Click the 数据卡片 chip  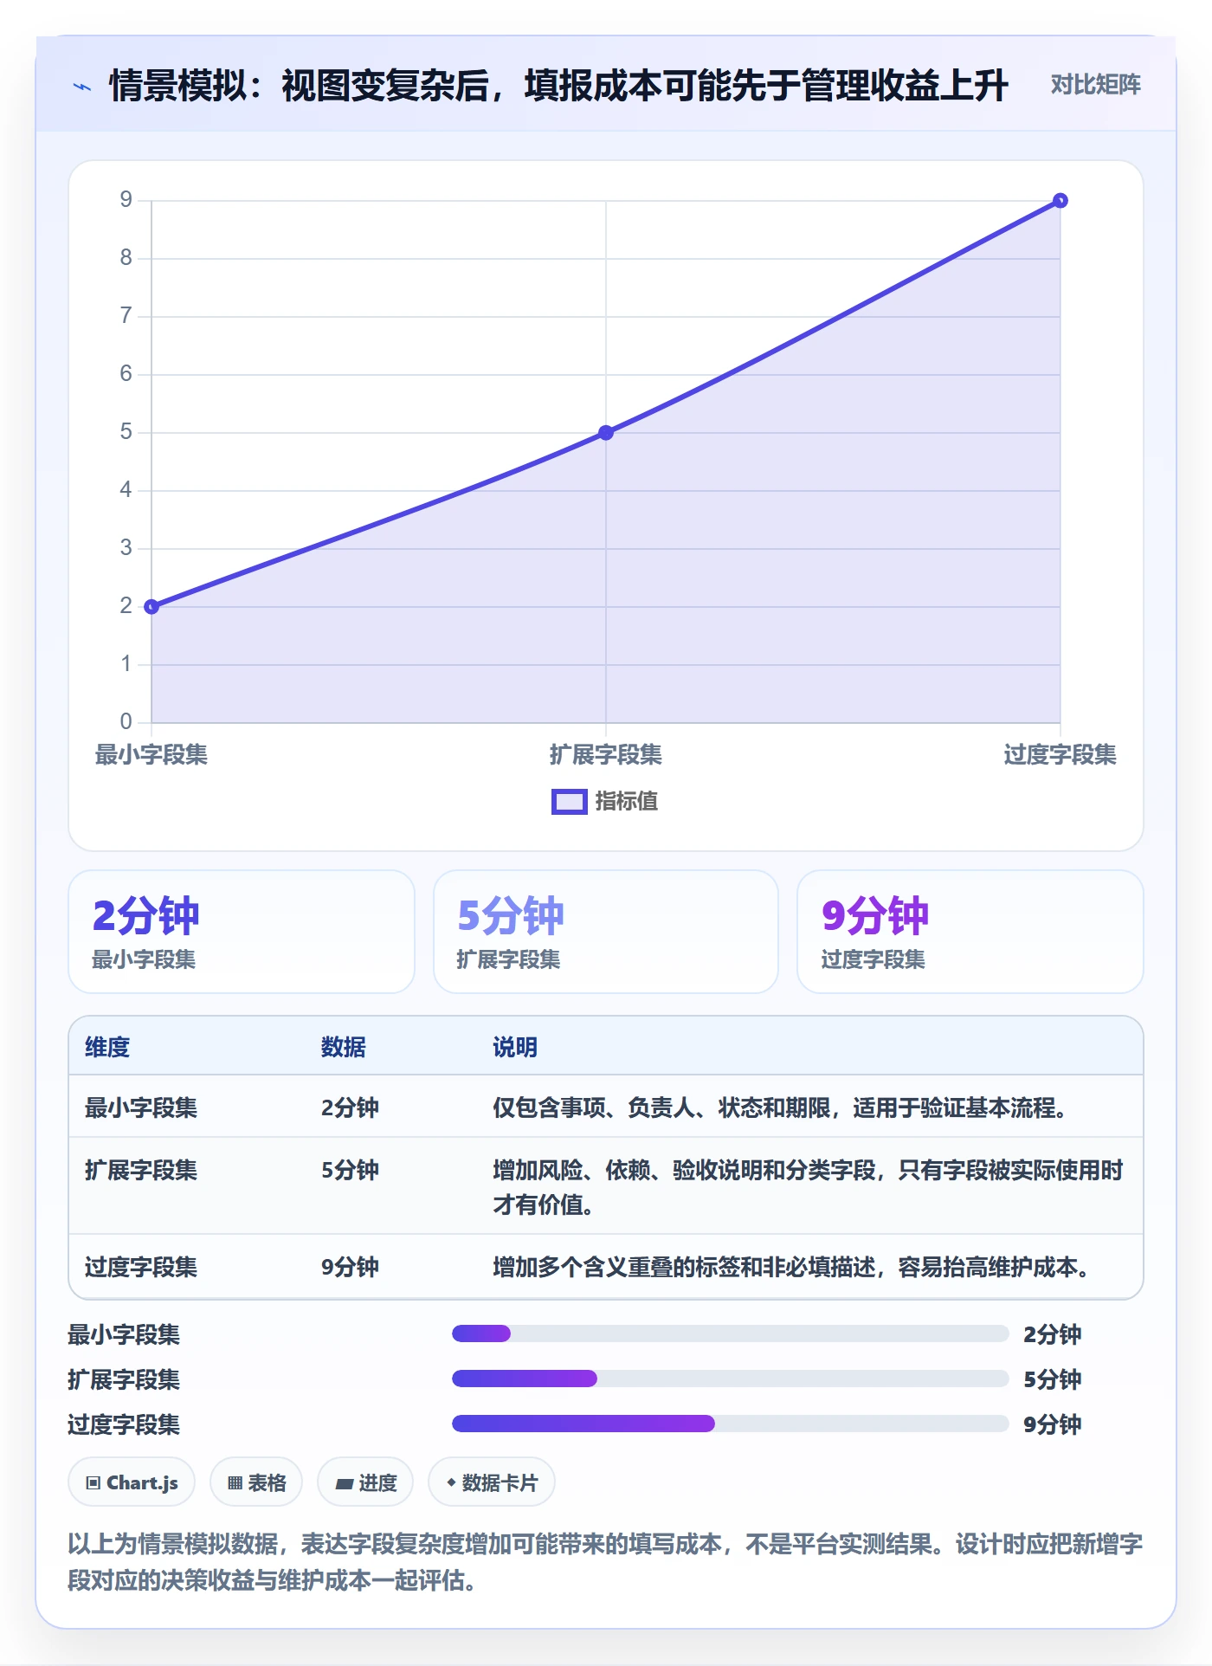[x=492, y=1482]
